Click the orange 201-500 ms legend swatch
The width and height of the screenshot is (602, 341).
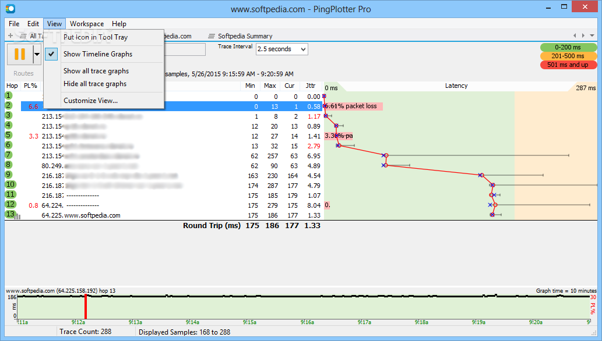click(x=568, y=56)
